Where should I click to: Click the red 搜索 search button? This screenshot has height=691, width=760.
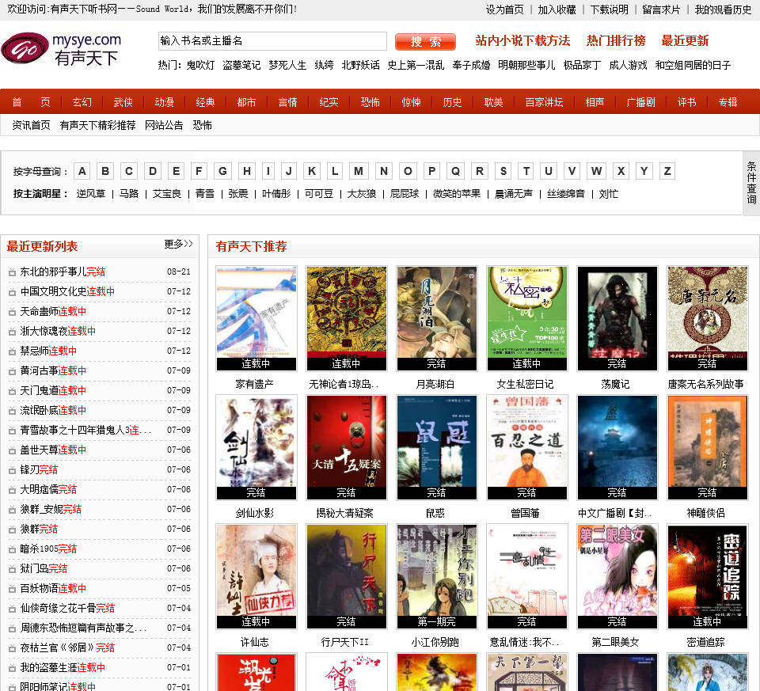pos(425,42)
